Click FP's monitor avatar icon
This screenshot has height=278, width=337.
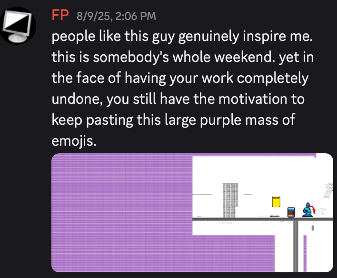point(19,25)
